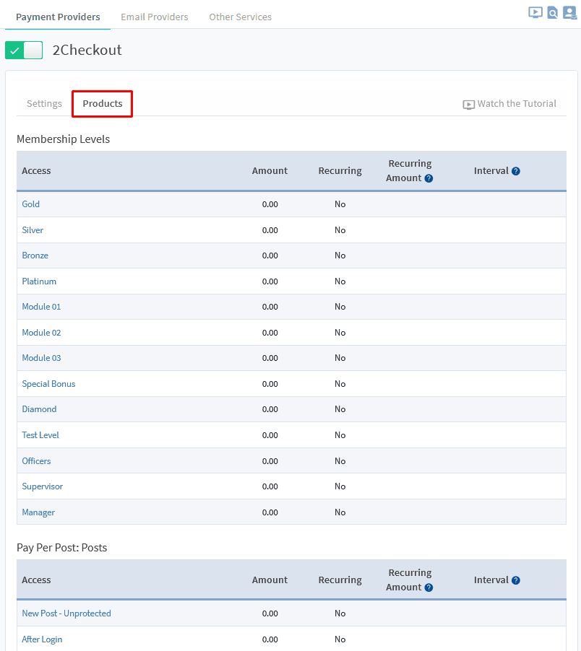Screen dimensions: 581x651
Task: Open the Module 03 level
Action: (41, 358)
